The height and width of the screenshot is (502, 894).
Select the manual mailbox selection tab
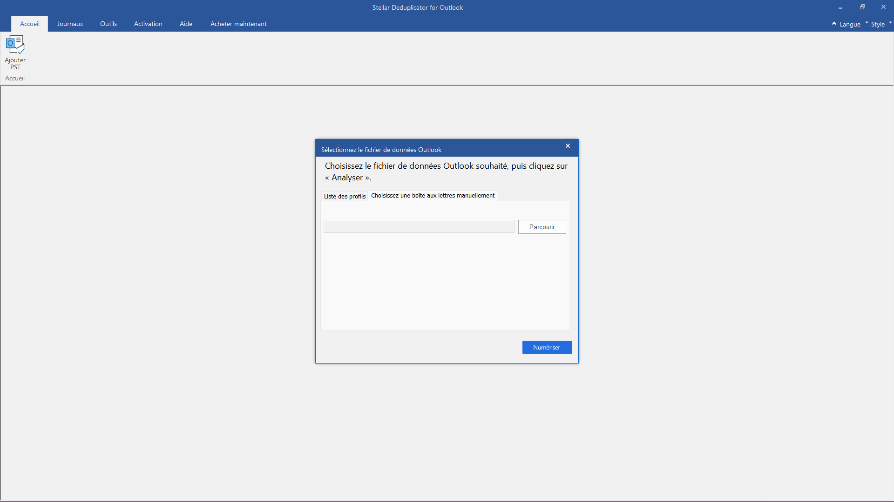(x=433, y=196)
